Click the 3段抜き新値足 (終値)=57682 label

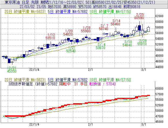pyautogui.click(x=33, y=84)
